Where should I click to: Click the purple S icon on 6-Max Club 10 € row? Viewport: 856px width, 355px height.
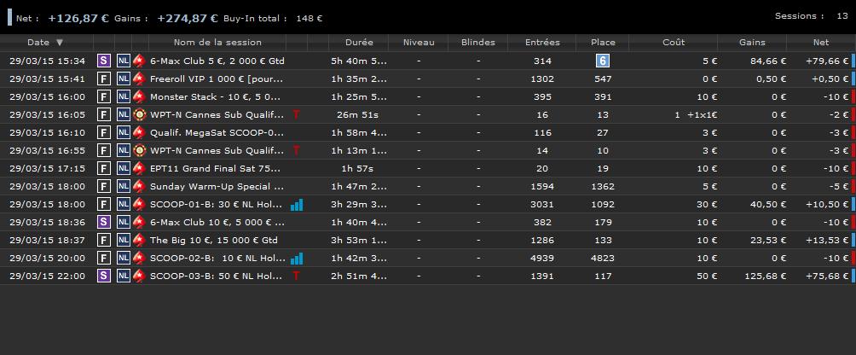click(x=104, y=222)
